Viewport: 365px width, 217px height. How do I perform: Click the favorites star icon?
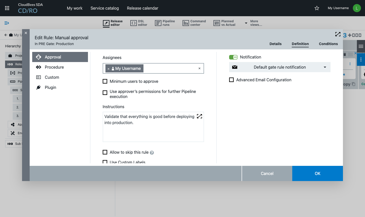click(317, 8)
